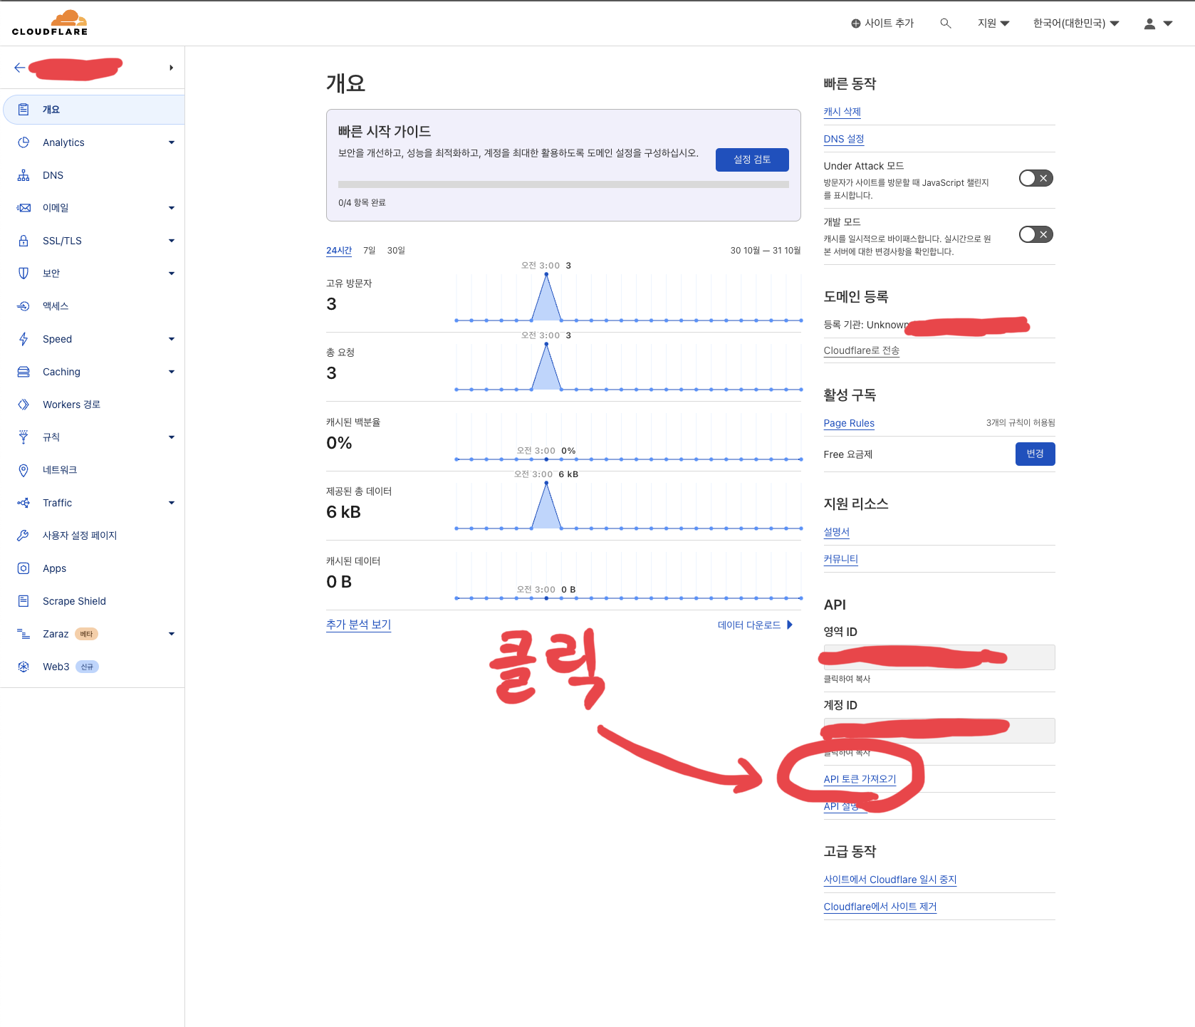Viewport: 1195px width, 1027px height.
Task: Click the back arrow icon in sidebar
Action: click(19, 68)
